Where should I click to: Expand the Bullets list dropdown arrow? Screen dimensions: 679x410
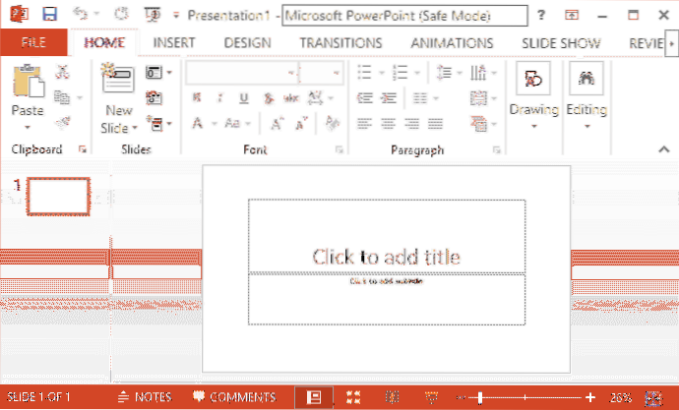[x=381, y=73]
